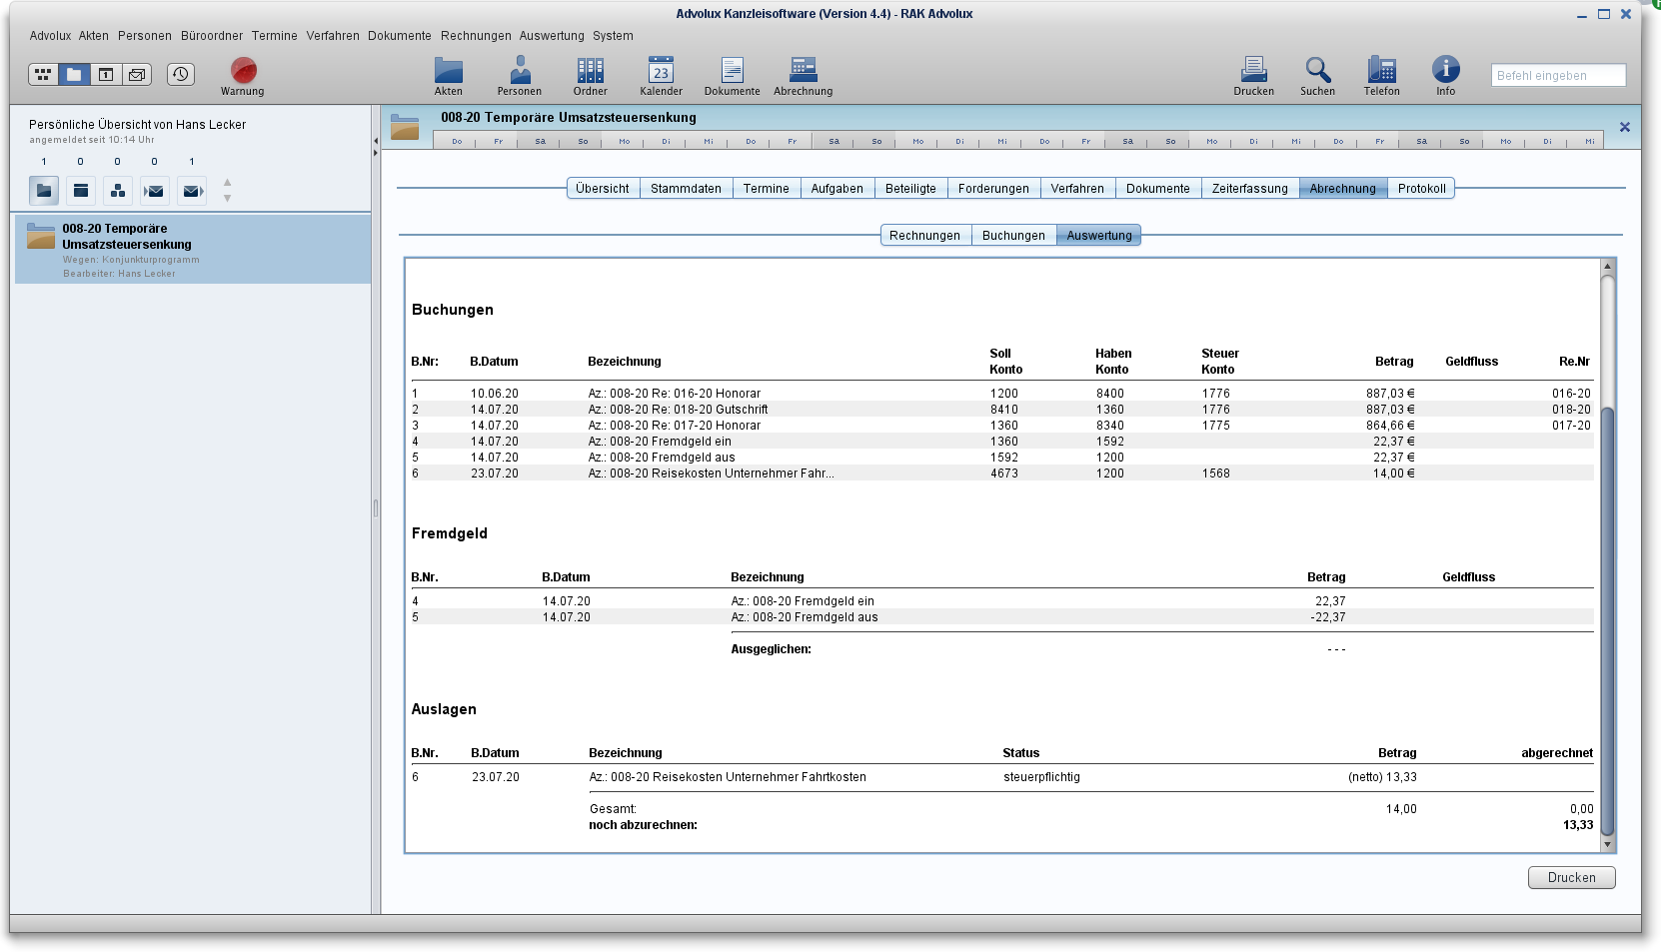Click the report vertical scrollbar thumb
1661x952 pixels.
click(1607, 619)
